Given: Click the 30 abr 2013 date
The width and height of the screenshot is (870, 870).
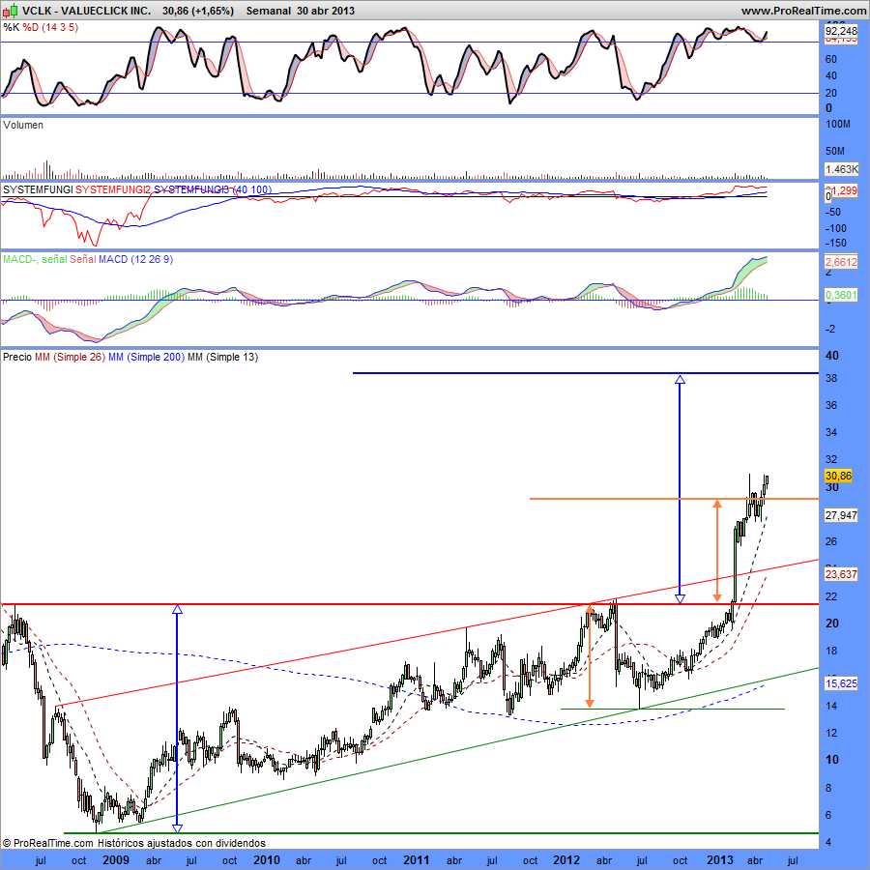Looking at the screenshot, I should coord(325,11).
